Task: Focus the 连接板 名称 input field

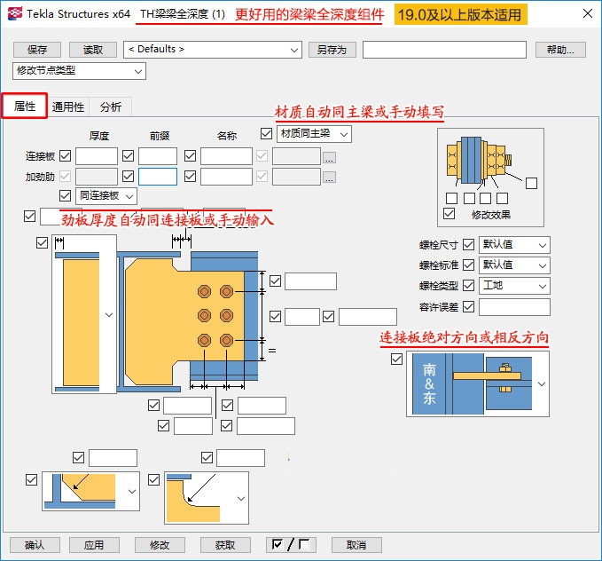Action: (226, 156)
